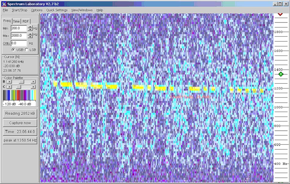Screen dimensions: 290x184
Task: Click the green diamond frequency marker
Action: tap(281, 74)
